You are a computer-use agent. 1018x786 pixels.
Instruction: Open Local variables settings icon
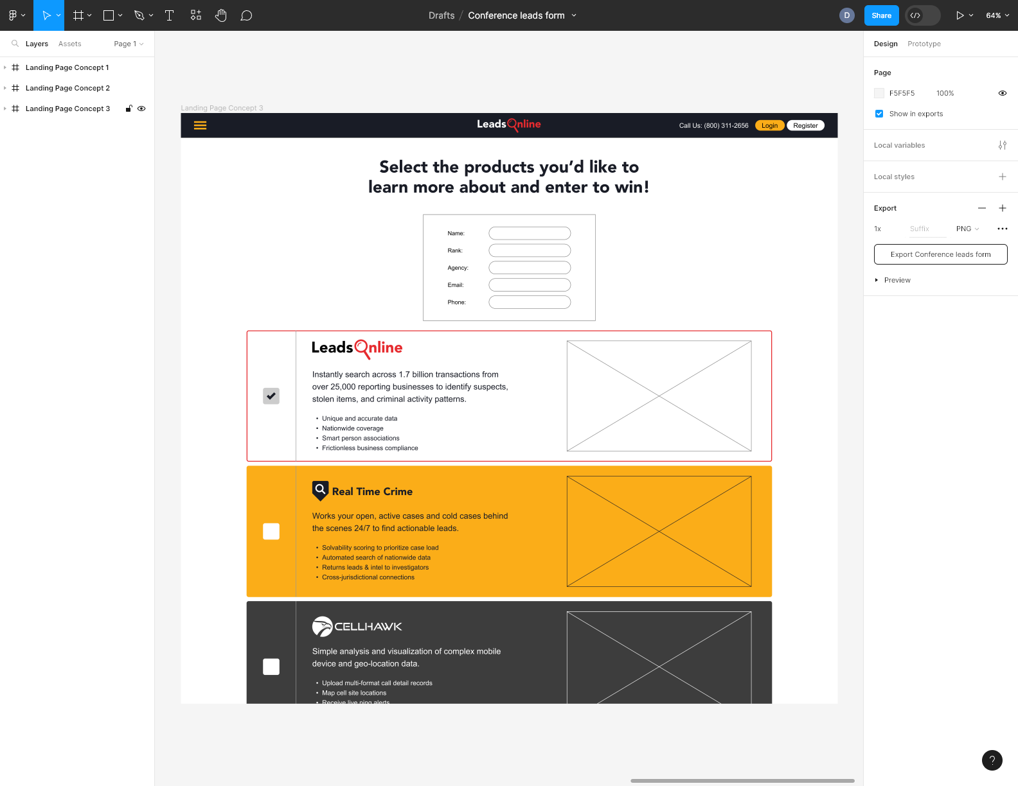[1003, 145]
